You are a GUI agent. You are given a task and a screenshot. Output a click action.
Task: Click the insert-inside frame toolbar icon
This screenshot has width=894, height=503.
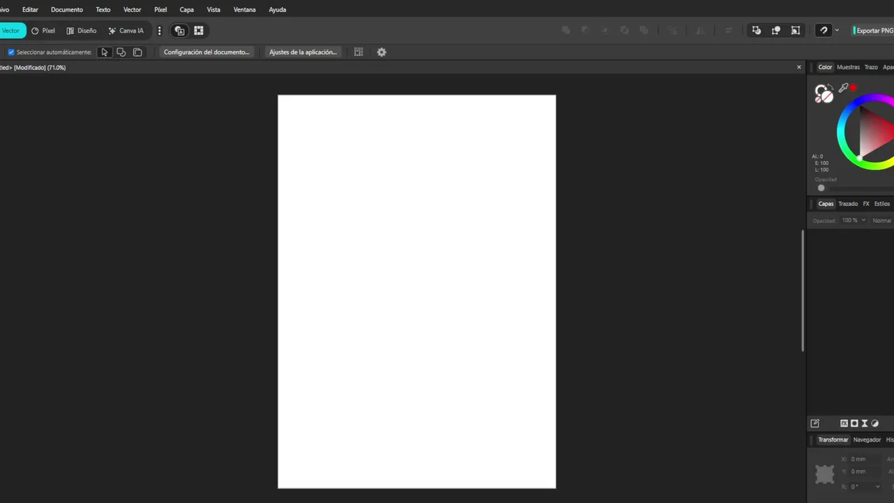point(796,31)
